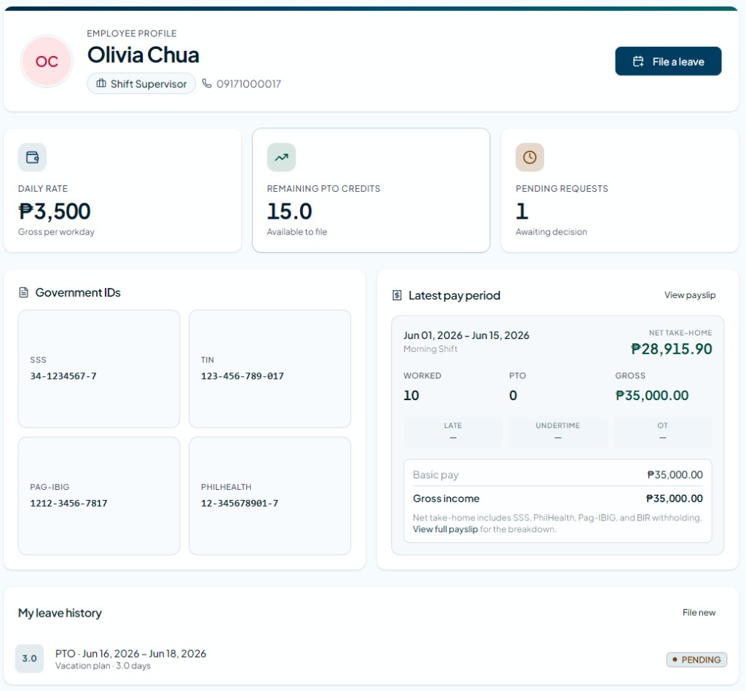This screenshot has height=691, width=746.
Task: Click net take-home ₱28,915.90
Action: [x=671, y=349]
